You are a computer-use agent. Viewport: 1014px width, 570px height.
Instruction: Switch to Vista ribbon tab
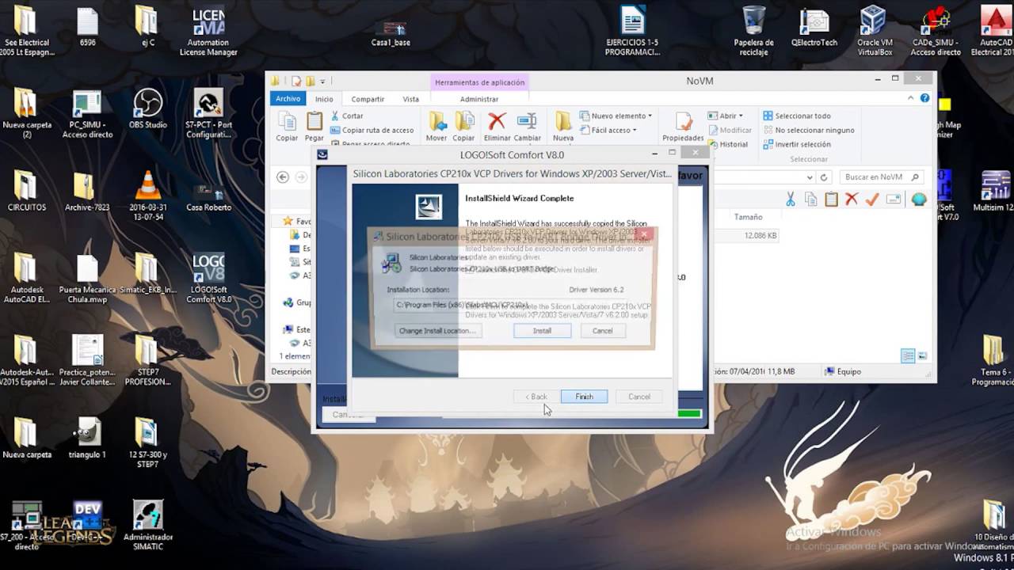(410, 99)
